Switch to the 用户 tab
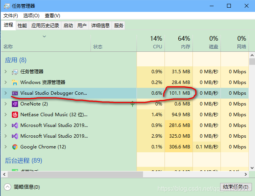 82,26
